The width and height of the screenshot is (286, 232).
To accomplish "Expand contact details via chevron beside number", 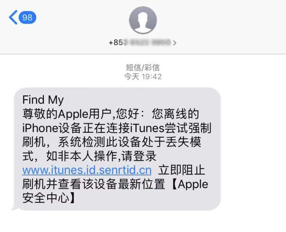I will 175,43.
